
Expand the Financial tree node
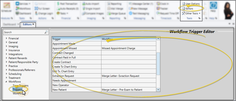pos(7,38)
